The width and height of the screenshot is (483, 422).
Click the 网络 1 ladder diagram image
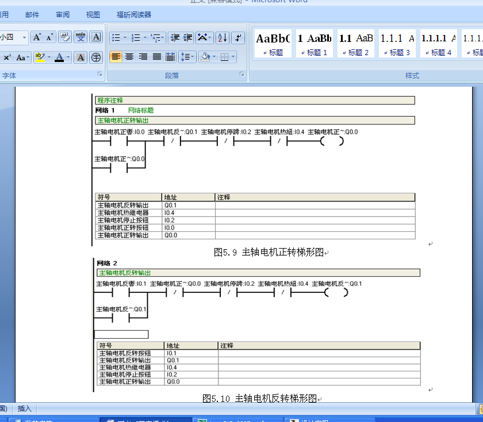(254, 170)
